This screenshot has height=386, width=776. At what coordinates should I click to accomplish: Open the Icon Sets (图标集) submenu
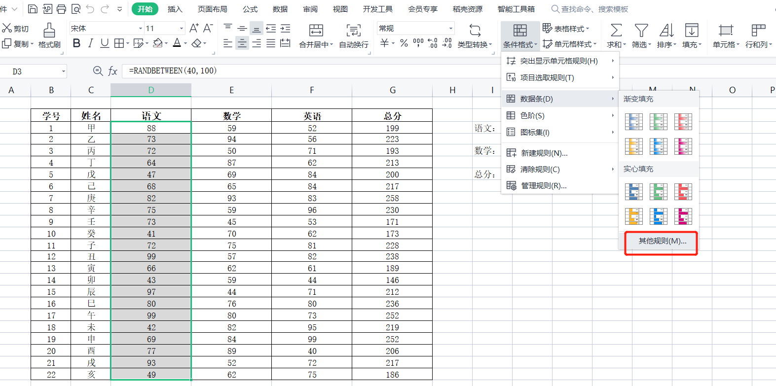coord(560,132)
